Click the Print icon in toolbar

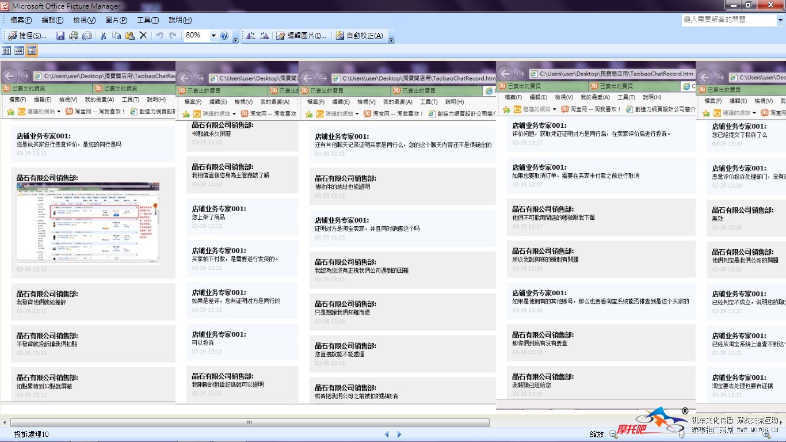coord(74,36)
